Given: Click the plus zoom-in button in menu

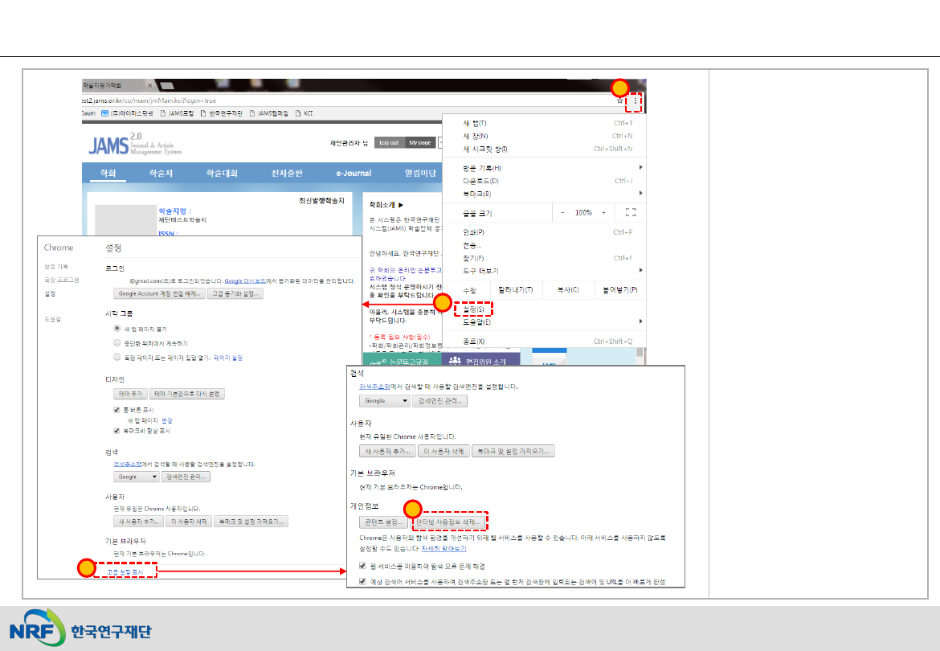Looking at the screenshot, I should [x=603, y=213].
